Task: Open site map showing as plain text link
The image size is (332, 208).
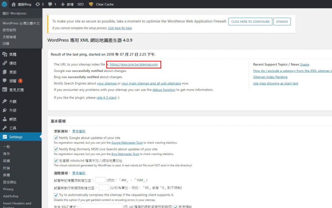Action: tap(276, 83)
